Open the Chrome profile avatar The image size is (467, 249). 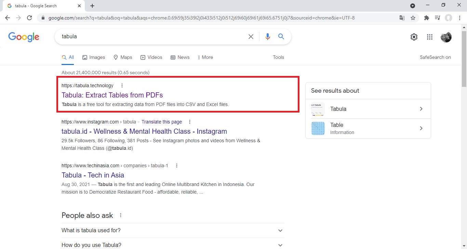(x=449, y=18)
